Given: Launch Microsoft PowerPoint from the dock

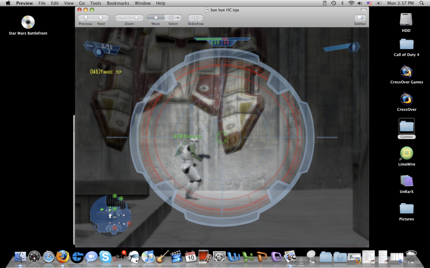Looking at the screenshot, I should (262, 257).
